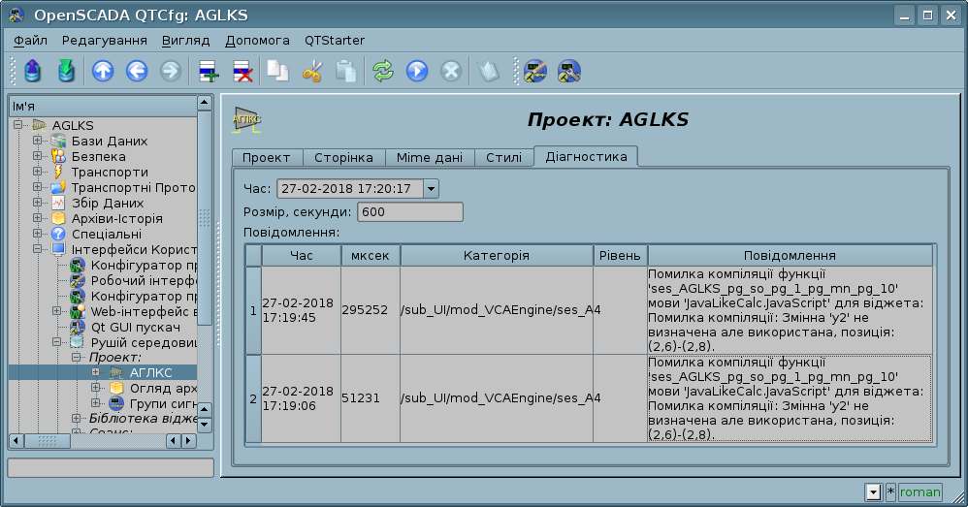Viewport: 968px width, 507px height.
Task: Expand the Web-інтерфейс tree node
Action: 57,311
